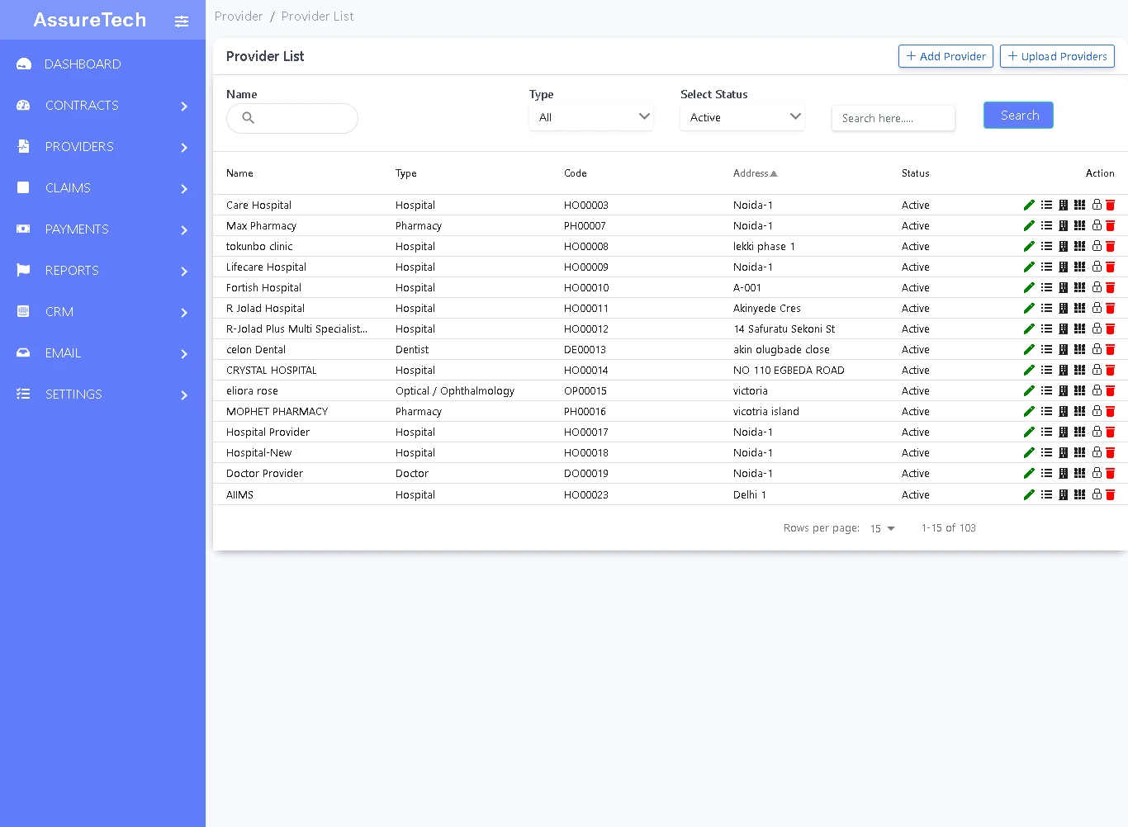
Task: Click the blue Search button
Action: [1018, 116]
